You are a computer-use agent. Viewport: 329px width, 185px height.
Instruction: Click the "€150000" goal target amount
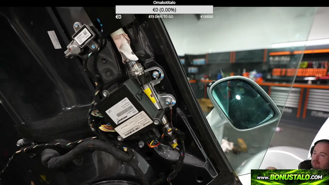(207, 17)
